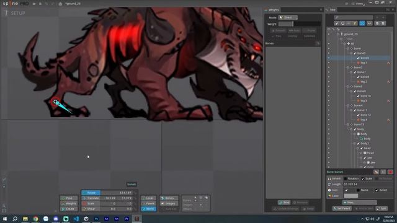Switch axes to World

[149, 209]
